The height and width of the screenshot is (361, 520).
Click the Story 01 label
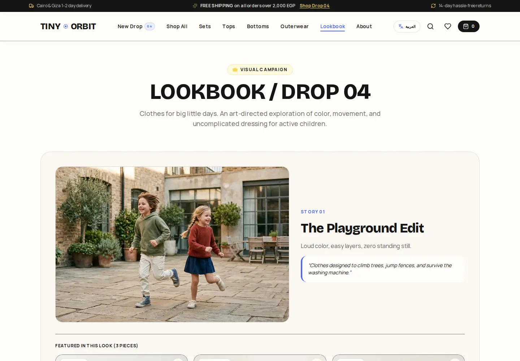(x=313, y=212)
